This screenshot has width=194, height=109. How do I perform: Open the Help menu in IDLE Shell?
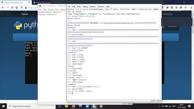tap(108, 6)
